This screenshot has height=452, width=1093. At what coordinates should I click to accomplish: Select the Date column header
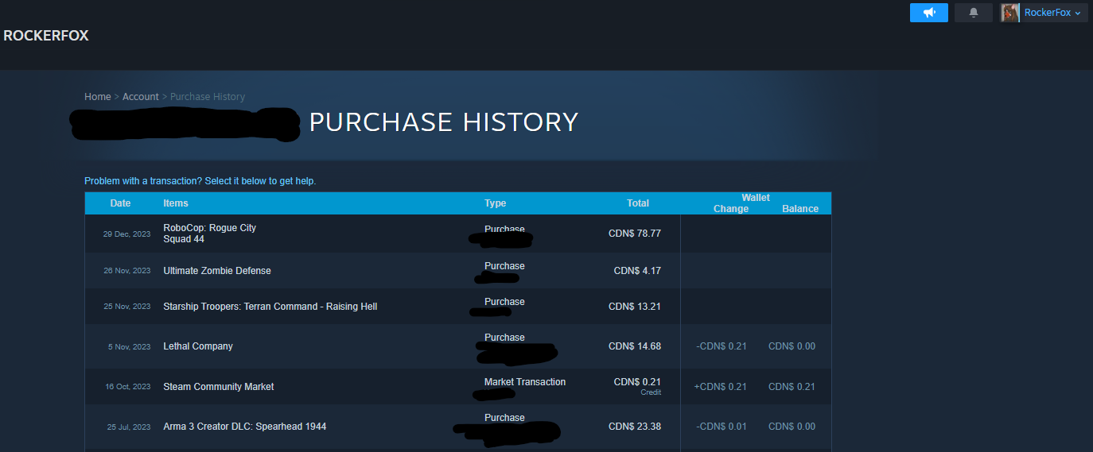click(x=120, y=203)
